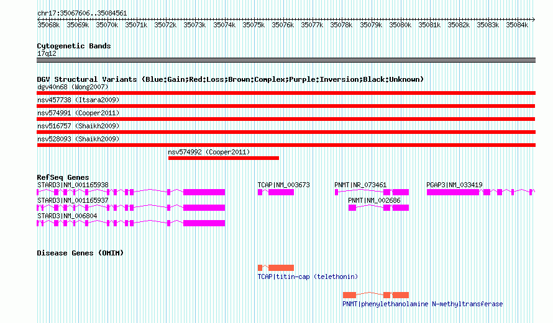Open the DGV Structural Variants track heading

point(231,79)
